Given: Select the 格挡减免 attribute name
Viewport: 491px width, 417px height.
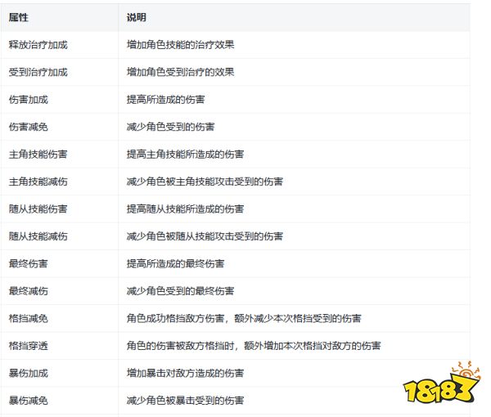Looking at the screenshot, I should (28, 318).
